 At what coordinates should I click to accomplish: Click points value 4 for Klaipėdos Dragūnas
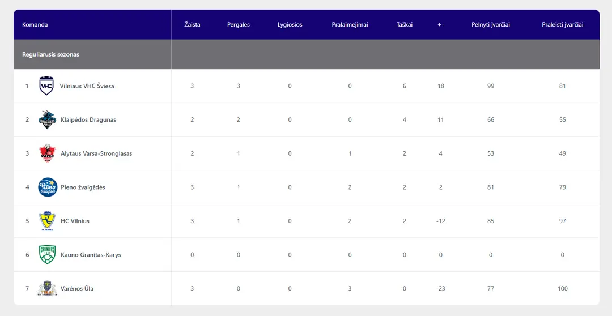tap(405, 119)
